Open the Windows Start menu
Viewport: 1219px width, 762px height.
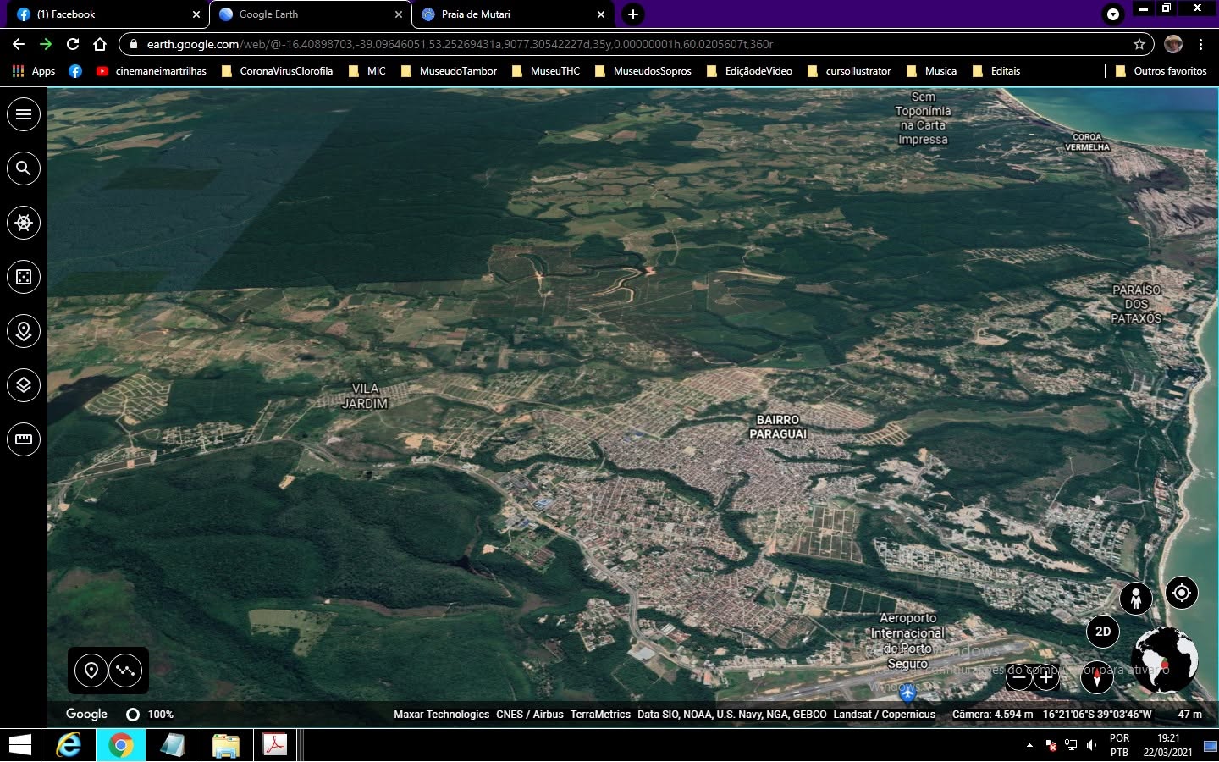[x=19, y=745]
